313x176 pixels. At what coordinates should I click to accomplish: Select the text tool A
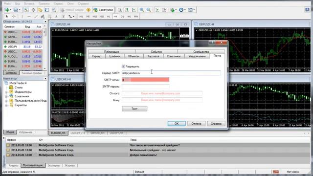56,16
